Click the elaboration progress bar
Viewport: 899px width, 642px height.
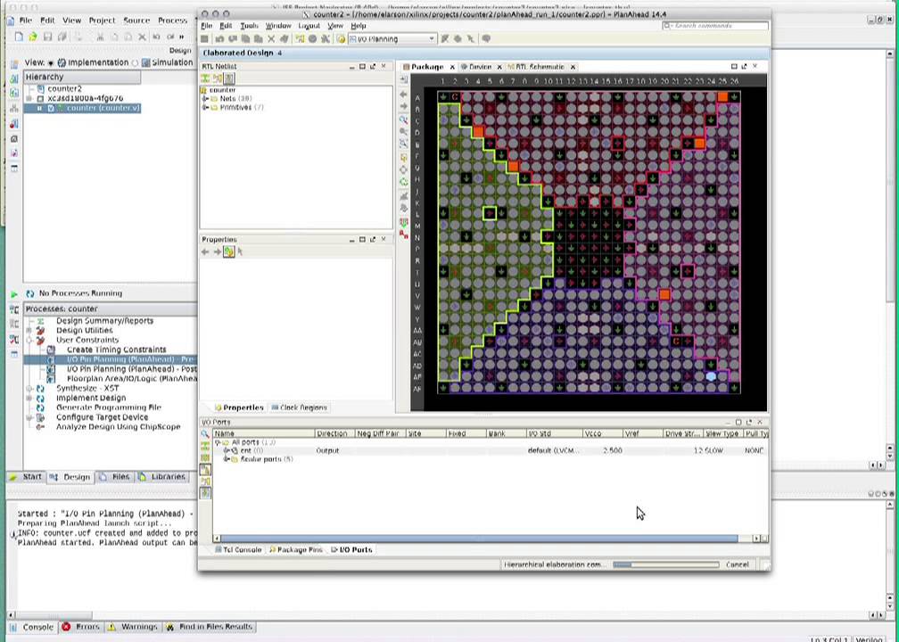pyautogui.click(x=665, y=564)
